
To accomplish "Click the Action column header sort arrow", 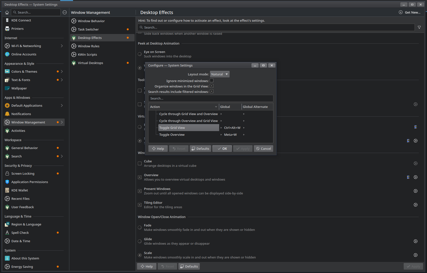I will pos(216,107).
